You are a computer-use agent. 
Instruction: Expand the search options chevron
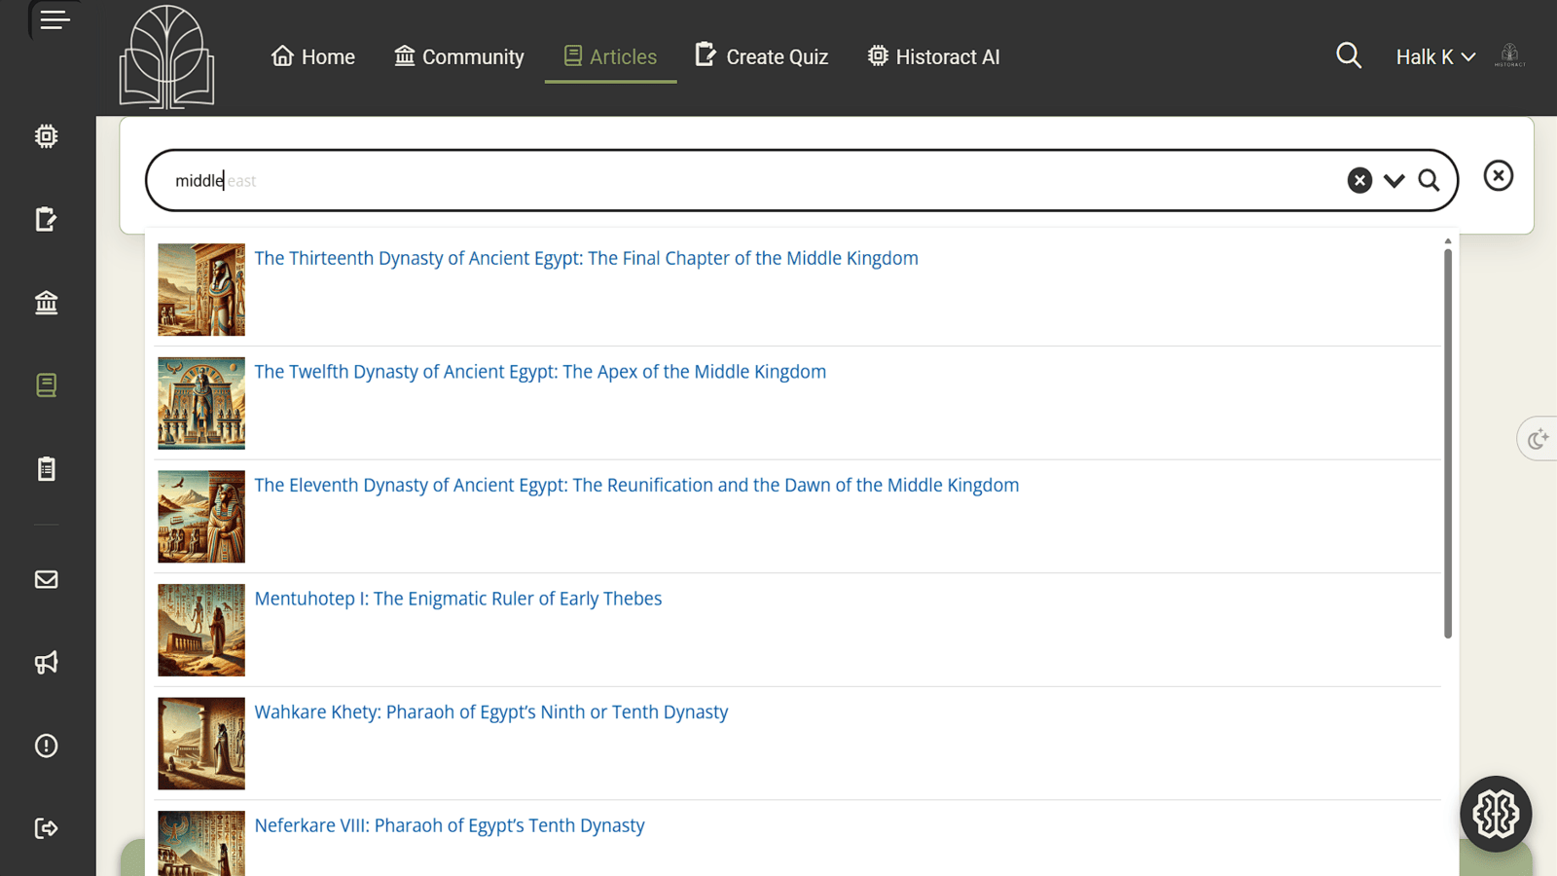pyautogui.click(x=1394, y=180)
